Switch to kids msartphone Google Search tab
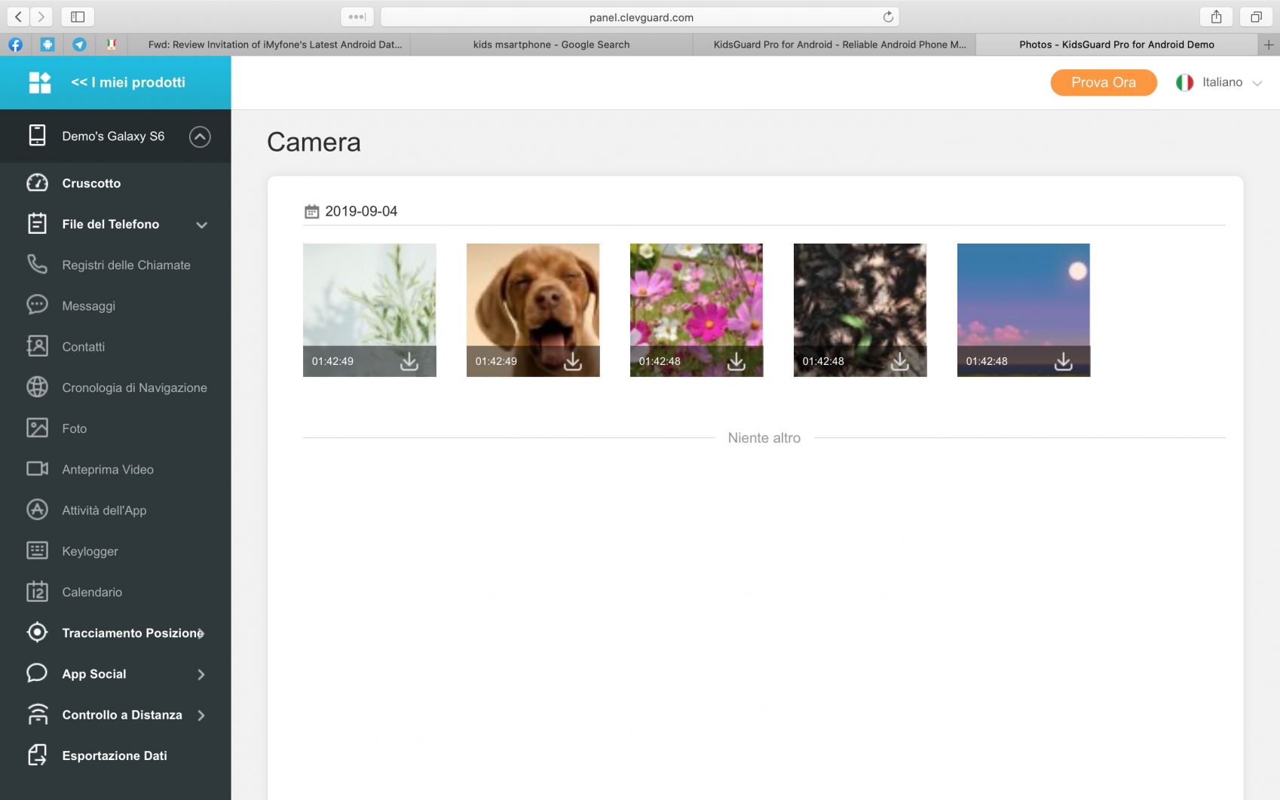 click(x=551, y=44)
